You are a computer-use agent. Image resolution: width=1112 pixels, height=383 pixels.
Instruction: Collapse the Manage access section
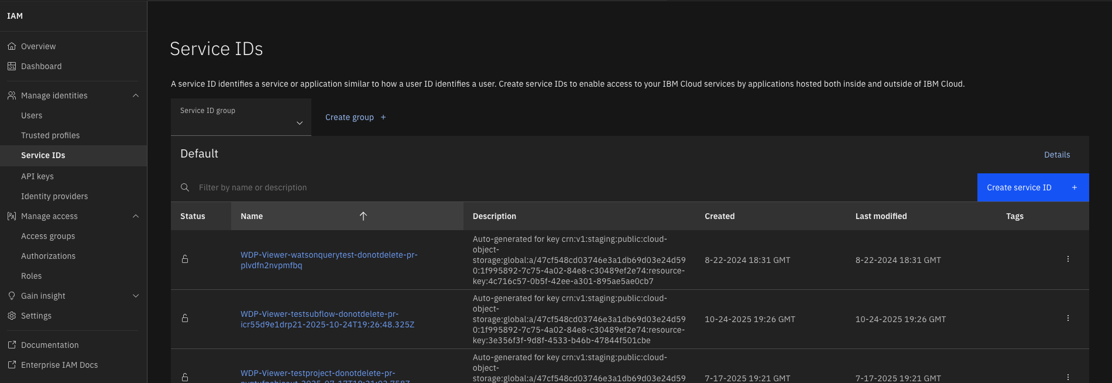pyautogui.click(x=136, y=216)
